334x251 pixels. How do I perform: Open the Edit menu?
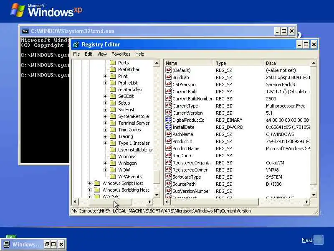(89, 54)
